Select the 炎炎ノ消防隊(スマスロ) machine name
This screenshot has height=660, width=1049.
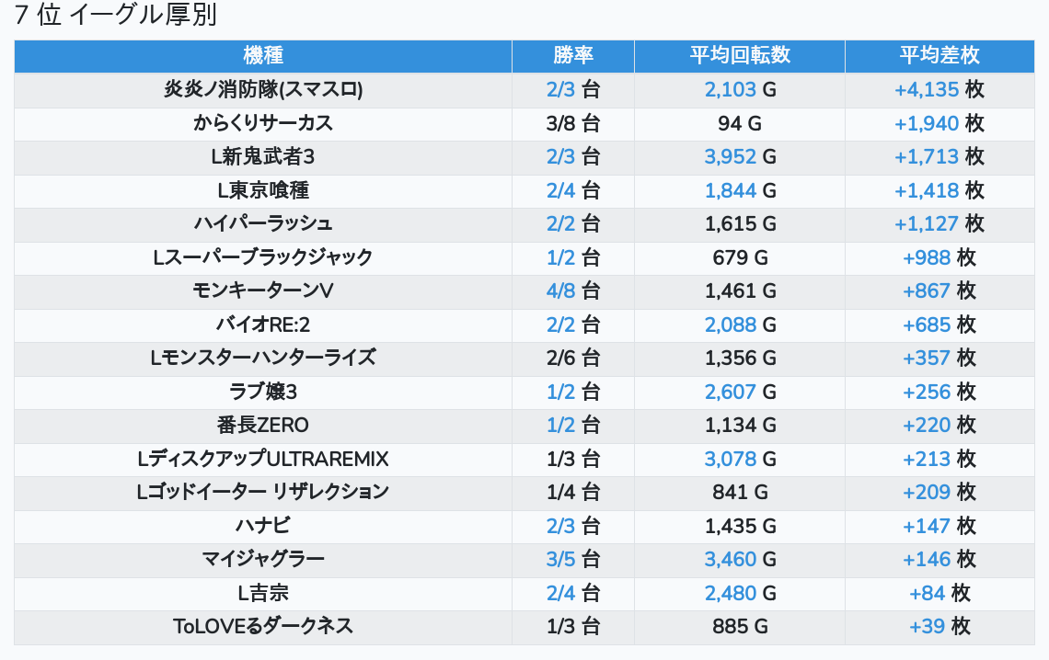[263, 89]
